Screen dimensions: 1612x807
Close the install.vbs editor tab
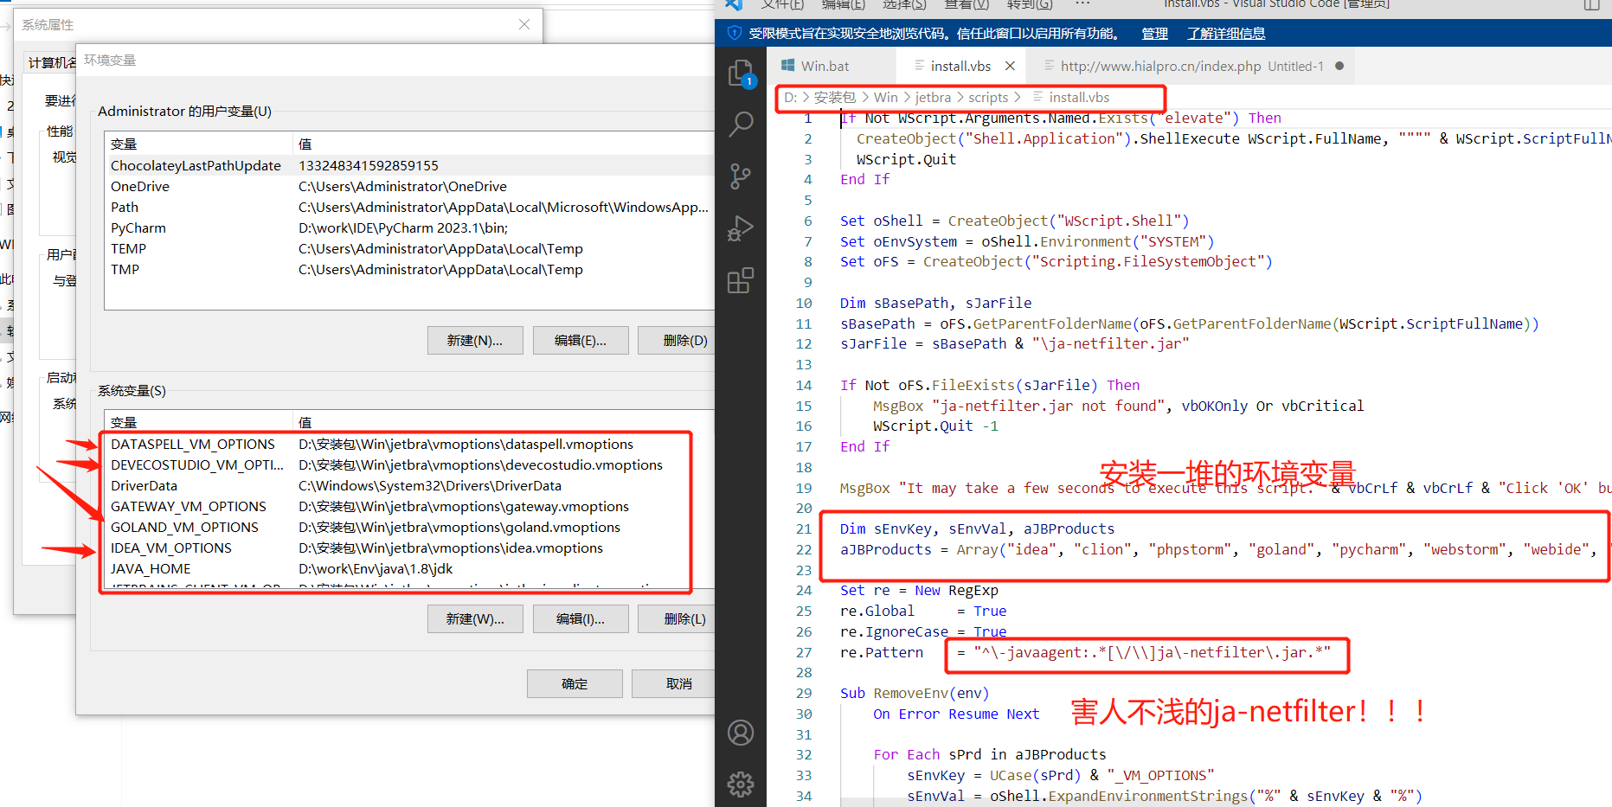pyautogui.click(x=1010, y=66)
